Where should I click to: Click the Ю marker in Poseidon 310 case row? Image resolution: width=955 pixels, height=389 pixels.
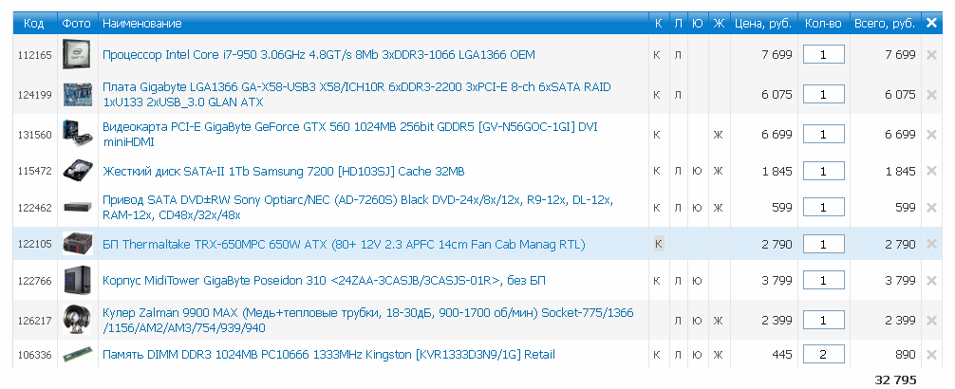(x=698, y=281)
